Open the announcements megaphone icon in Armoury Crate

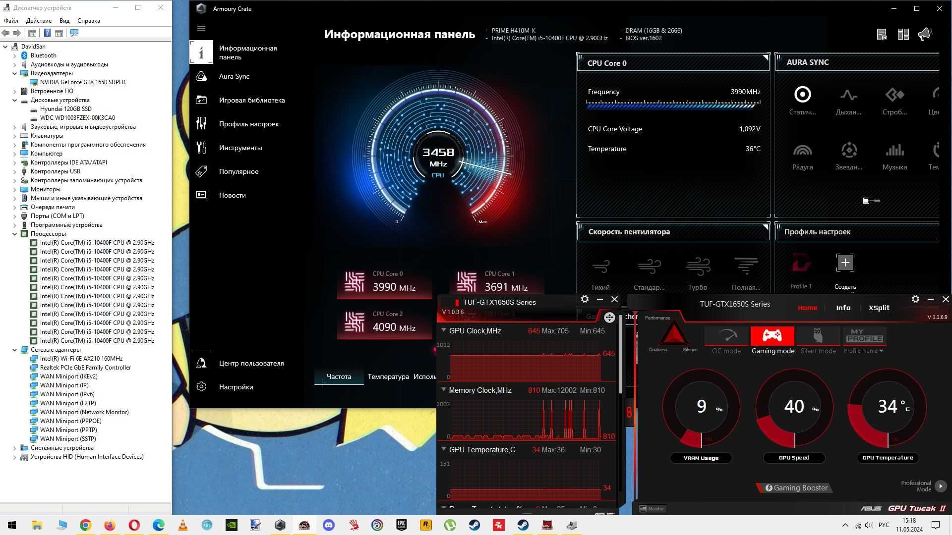[925, 34]
